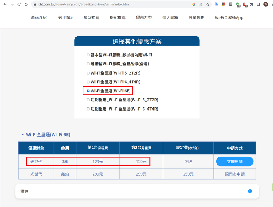
Task: Check 短期租用_Wi-Fi全屋通(Wi-Fi 6_4T4R) option
Action: 88,109
